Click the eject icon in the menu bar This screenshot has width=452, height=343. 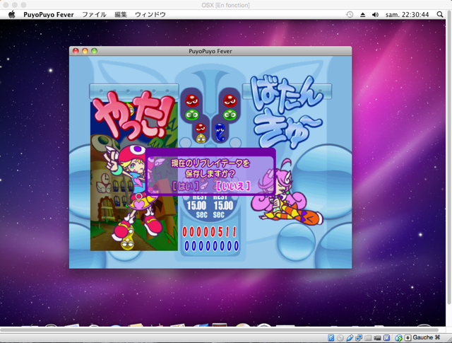point(362,14)
